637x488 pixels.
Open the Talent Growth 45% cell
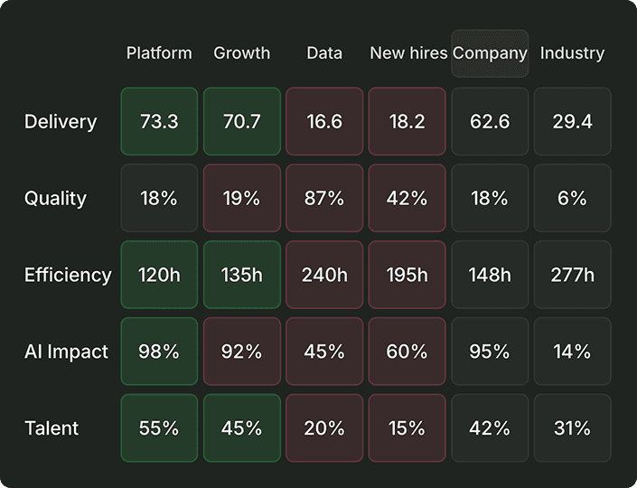[242, 427]
